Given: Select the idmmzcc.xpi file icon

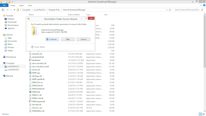Looking at the screenshot, I should (x=30, y=108).
